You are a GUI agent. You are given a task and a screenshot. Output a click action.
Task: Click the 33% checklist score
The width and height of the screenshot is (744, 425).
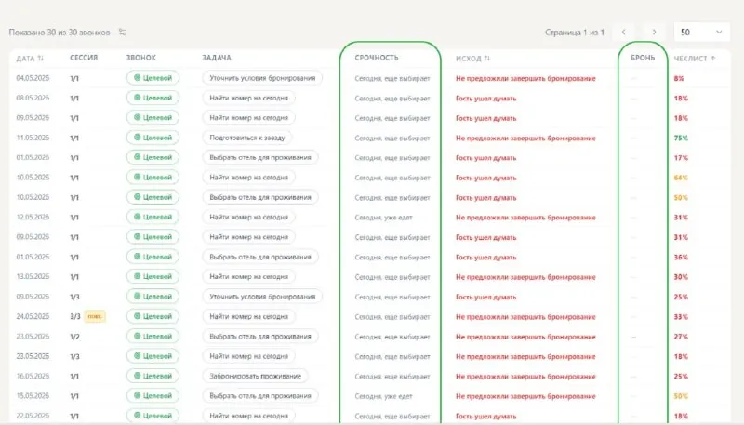(681, 317)
